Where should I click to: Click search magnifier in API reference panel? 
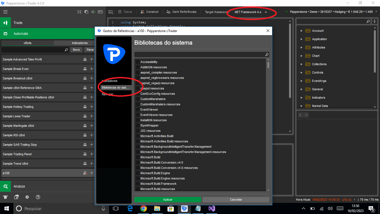(368, 21)
